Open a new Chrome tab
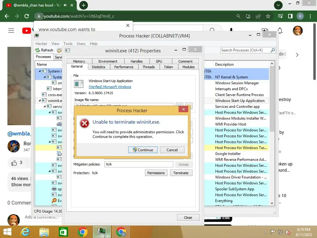The height and width of the screenshot is (238, 317). tap(84, 5)
